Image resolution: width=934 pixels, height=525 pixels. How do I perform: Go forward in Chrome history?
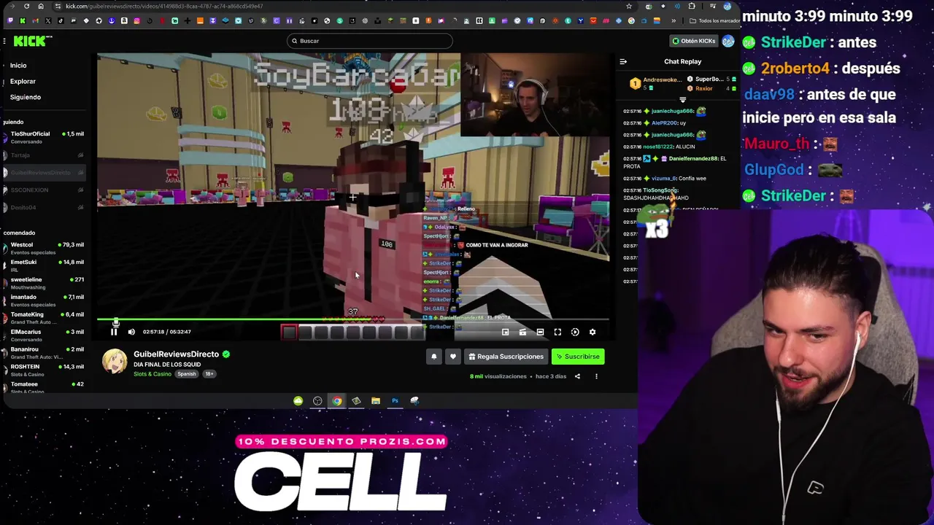12,7
